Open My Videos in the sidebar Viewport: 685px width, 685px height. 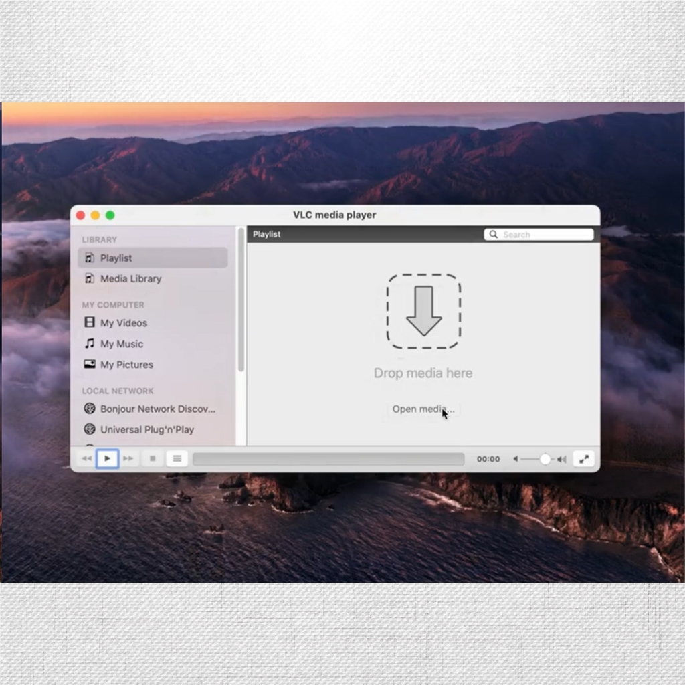[x=153, y=323]
